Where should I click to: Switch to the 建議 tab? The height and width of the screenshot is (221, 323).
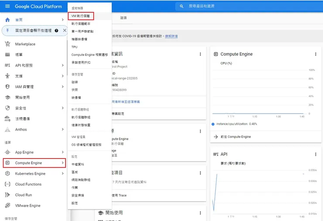coord(124,18)
